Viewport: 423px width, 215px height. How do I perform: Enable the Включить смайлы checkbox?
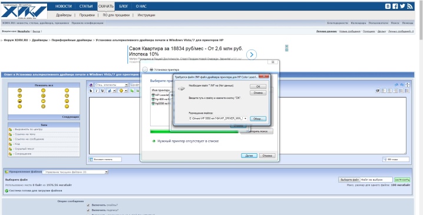[x=88, y=206]
